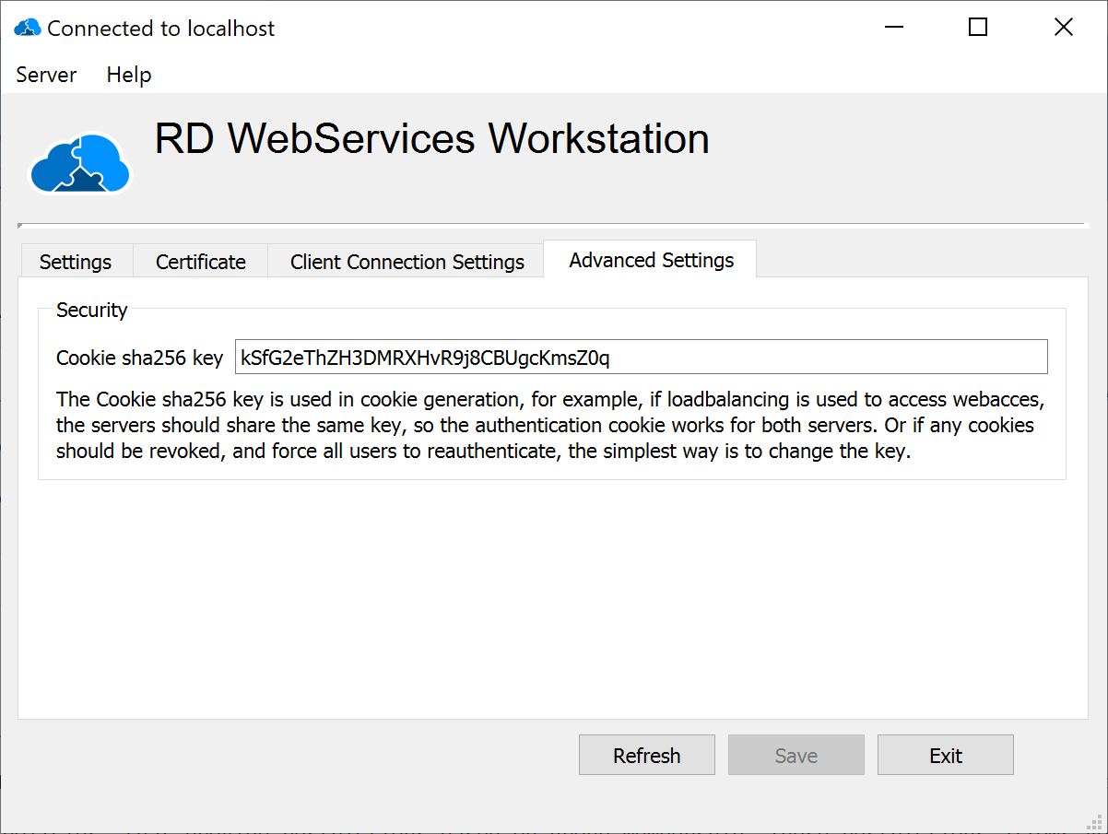Viewport: 1108px width, 834px height.
Task: Close the window with the X button
Action: click(x=1063, y=28)
